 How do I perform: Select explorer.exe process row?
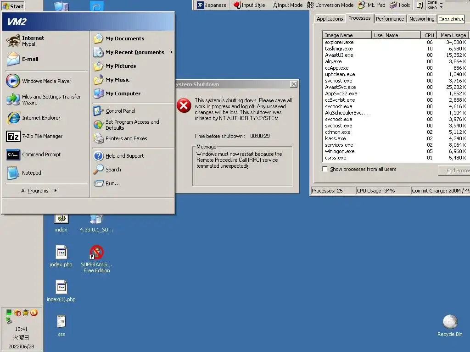[396, 42]
